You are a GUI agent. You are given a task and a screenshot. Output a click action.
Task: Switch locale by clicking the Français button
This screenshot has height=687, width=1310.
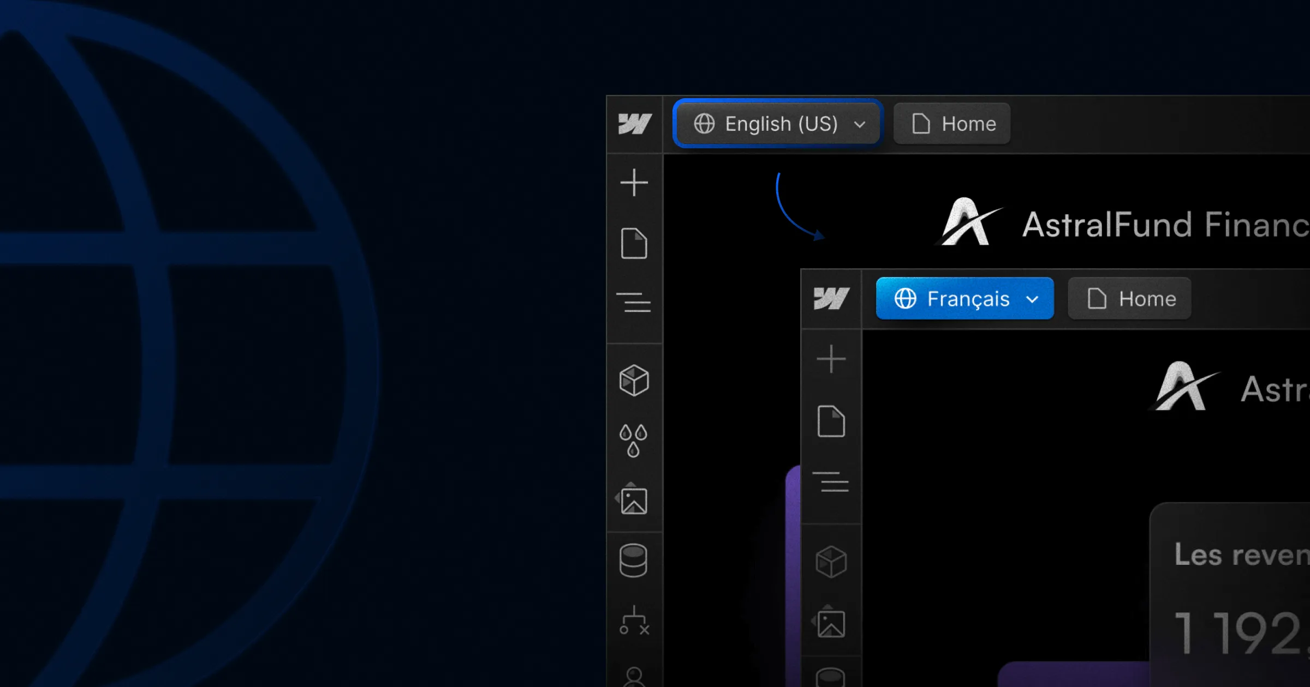click(x=964, y=298)
